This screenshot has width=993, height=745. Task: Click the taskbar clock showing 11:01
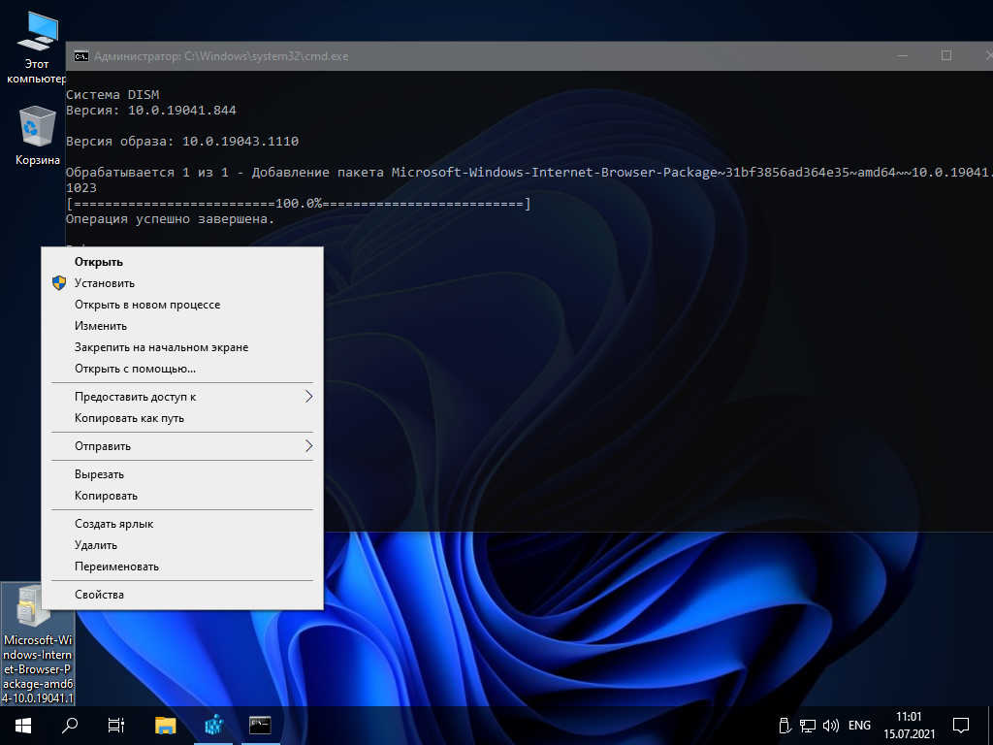[x=909, y=725]
